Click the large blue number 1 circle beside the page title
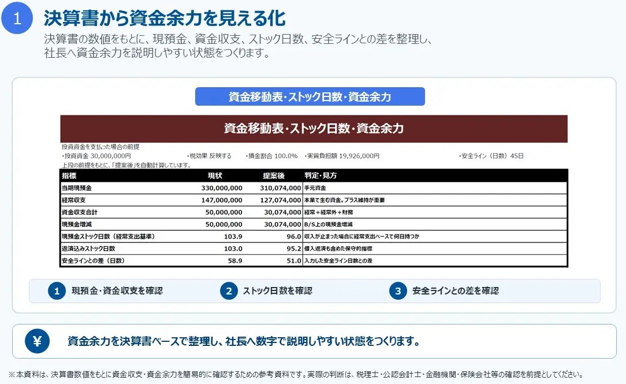The height and width of the screenshot is (384, 626). point(17,18)
